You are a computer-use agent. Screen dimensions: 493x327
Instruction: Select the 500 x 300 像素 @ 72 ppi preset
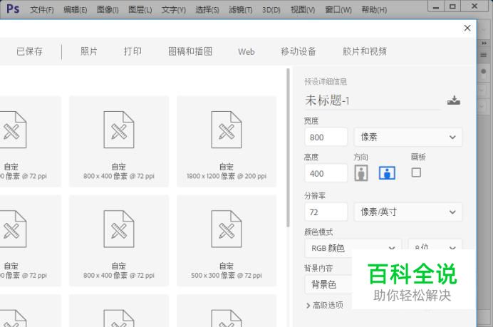[x=227, y=241]
